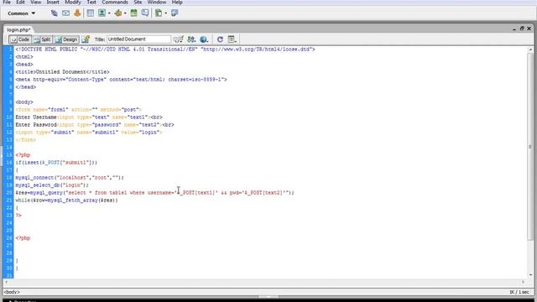
Task: Open the View Options icon
Action: (232, 39)
